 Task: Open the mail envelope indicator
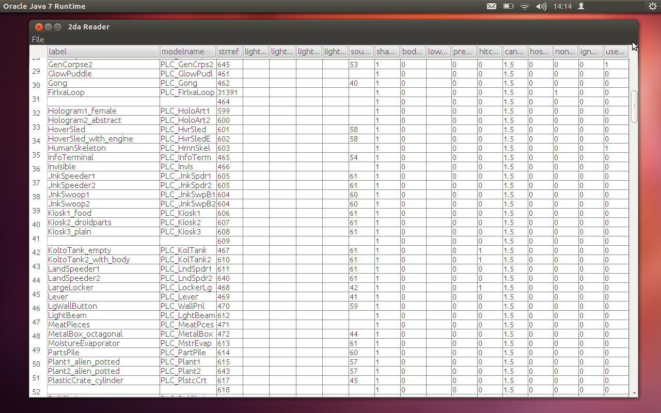491,6
